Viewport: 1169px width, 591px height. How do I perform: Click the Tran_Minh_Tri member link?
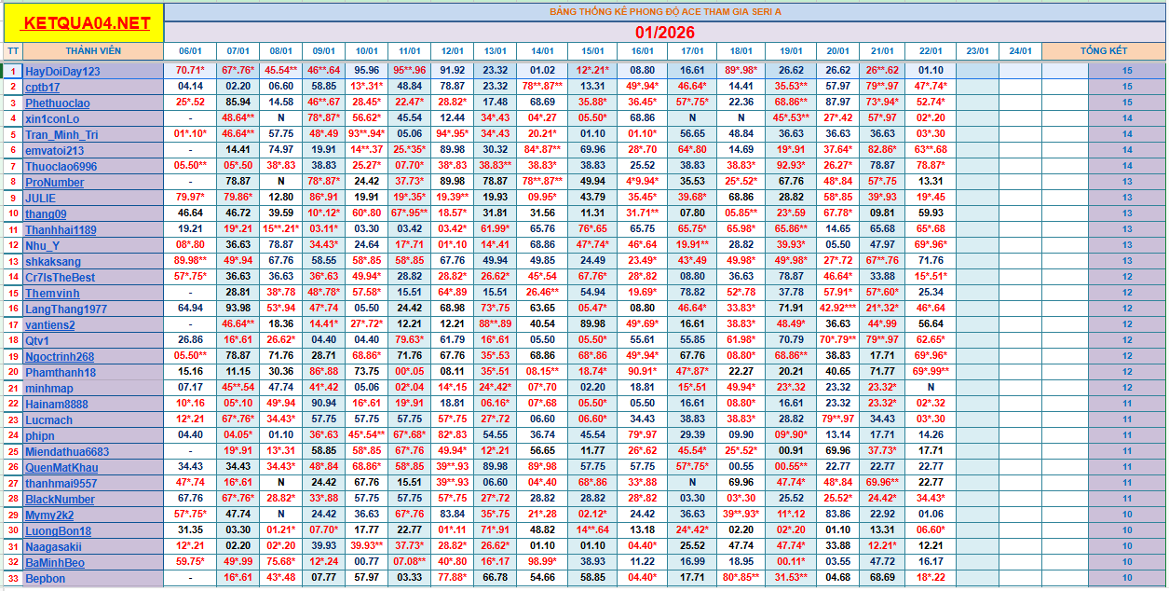61,134
